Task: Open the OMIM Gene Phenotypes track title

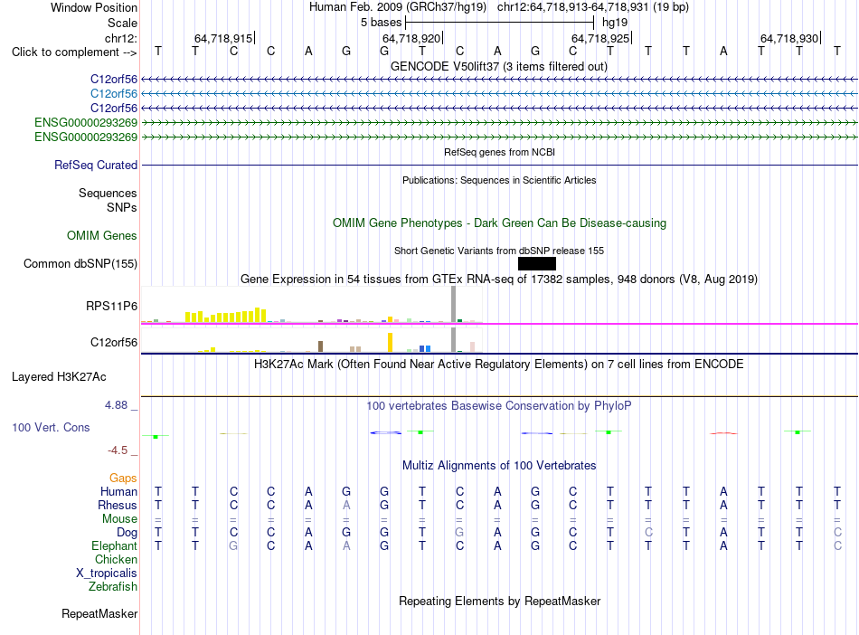Action: [499, 223]
